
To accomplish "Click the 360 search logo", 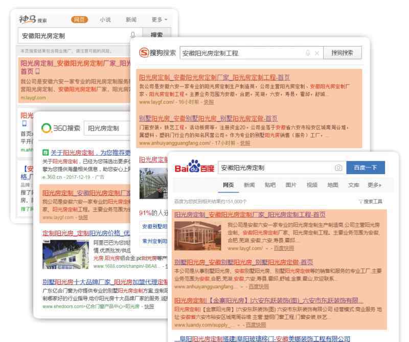I will pos(61,128).
